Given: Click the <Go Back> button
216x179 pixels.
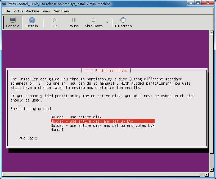Looking at the screenshot, I should 29,138.
